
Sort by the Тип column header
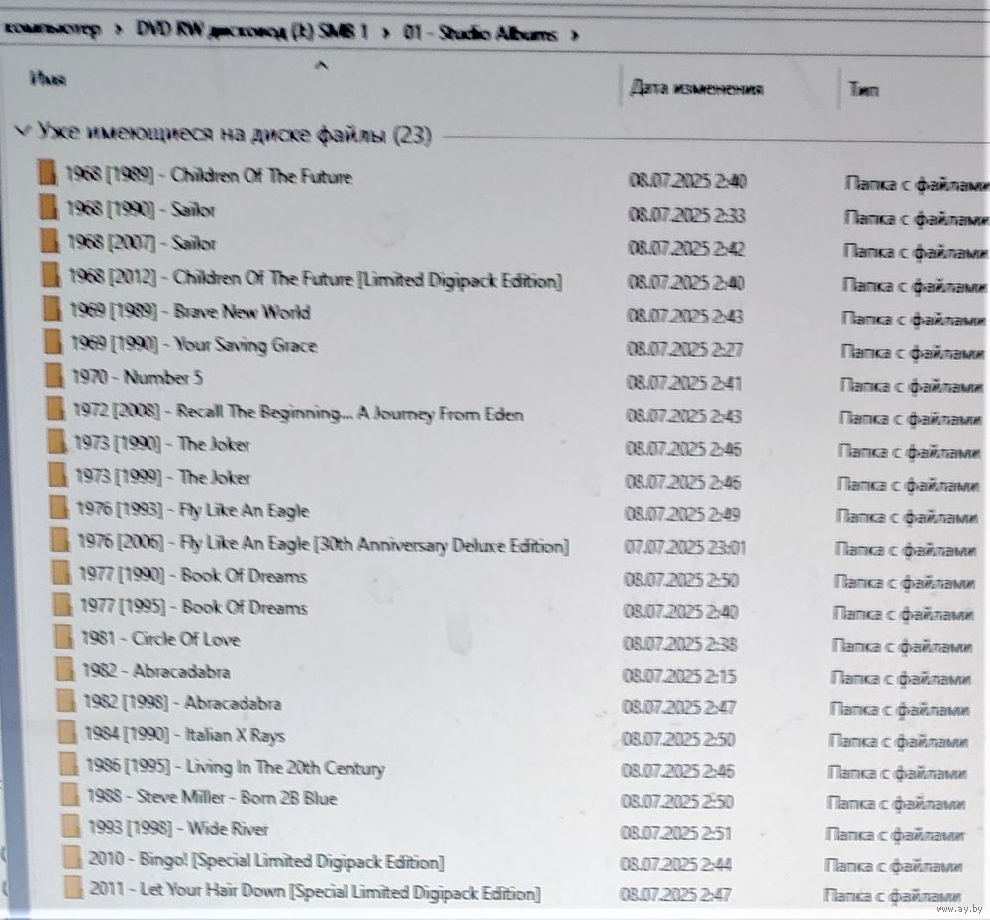pos(863,89)
